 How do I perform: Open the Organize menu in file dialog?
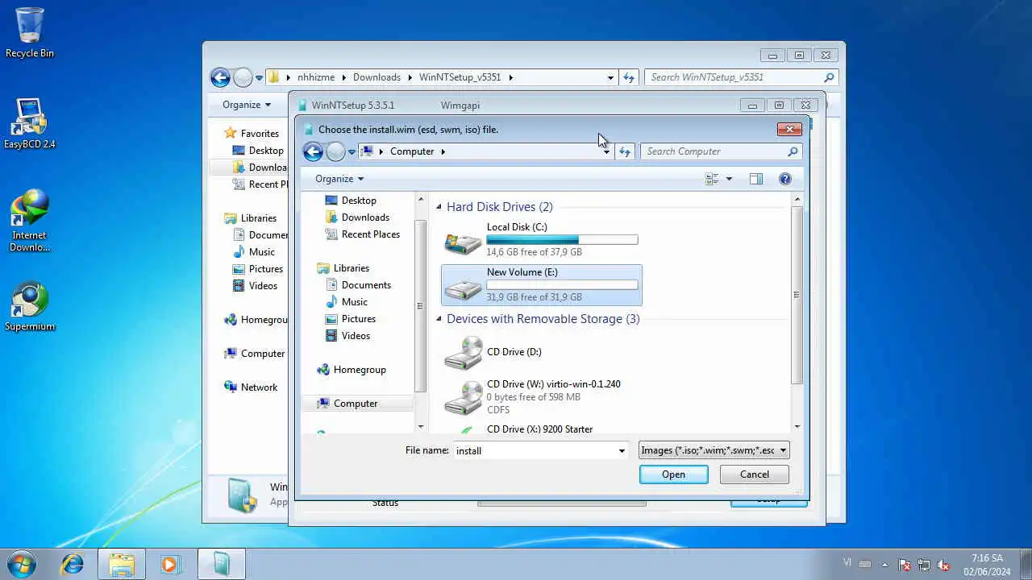point(339,179)
